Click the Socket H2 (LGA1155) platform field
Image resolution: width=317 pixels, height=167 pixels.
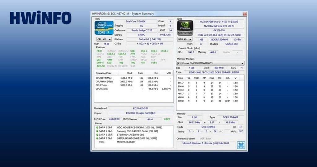pyautogui.click(x=150, y=39)
